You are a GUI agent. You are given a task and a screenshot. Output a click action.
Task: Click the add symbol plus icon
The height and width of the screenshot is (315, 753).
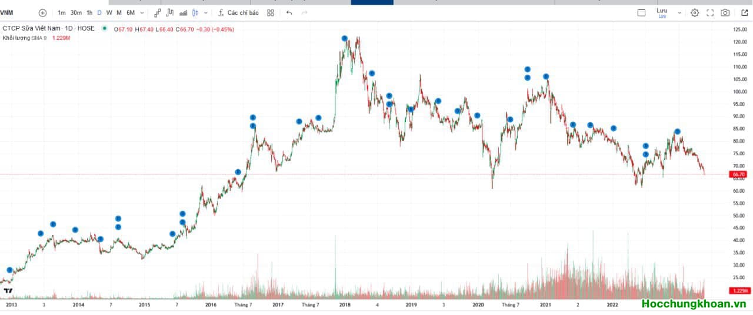click(42, 13)
